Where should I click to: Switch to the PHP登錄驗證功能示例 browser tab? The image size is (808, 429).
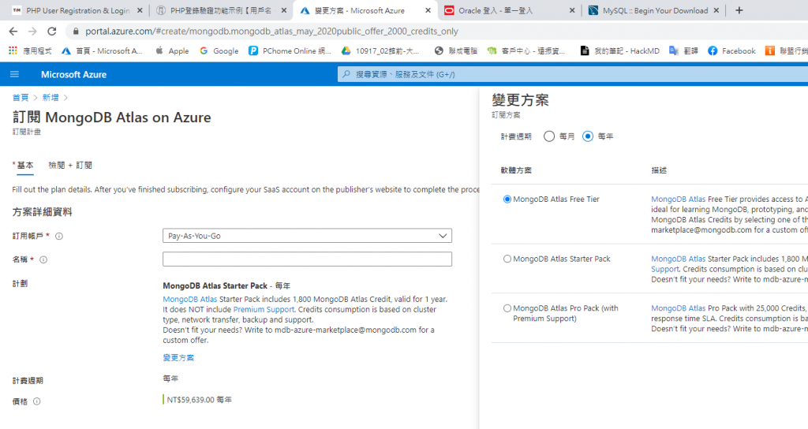click(222, 10)
